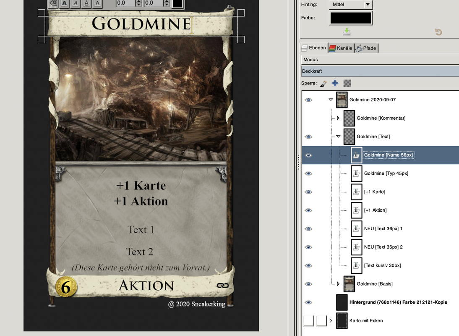The height and width of the screenshot is (336, 459).
Task: Hide the [+1 Karte] layer
Action: pyautogui.click(x=308, y=192)
